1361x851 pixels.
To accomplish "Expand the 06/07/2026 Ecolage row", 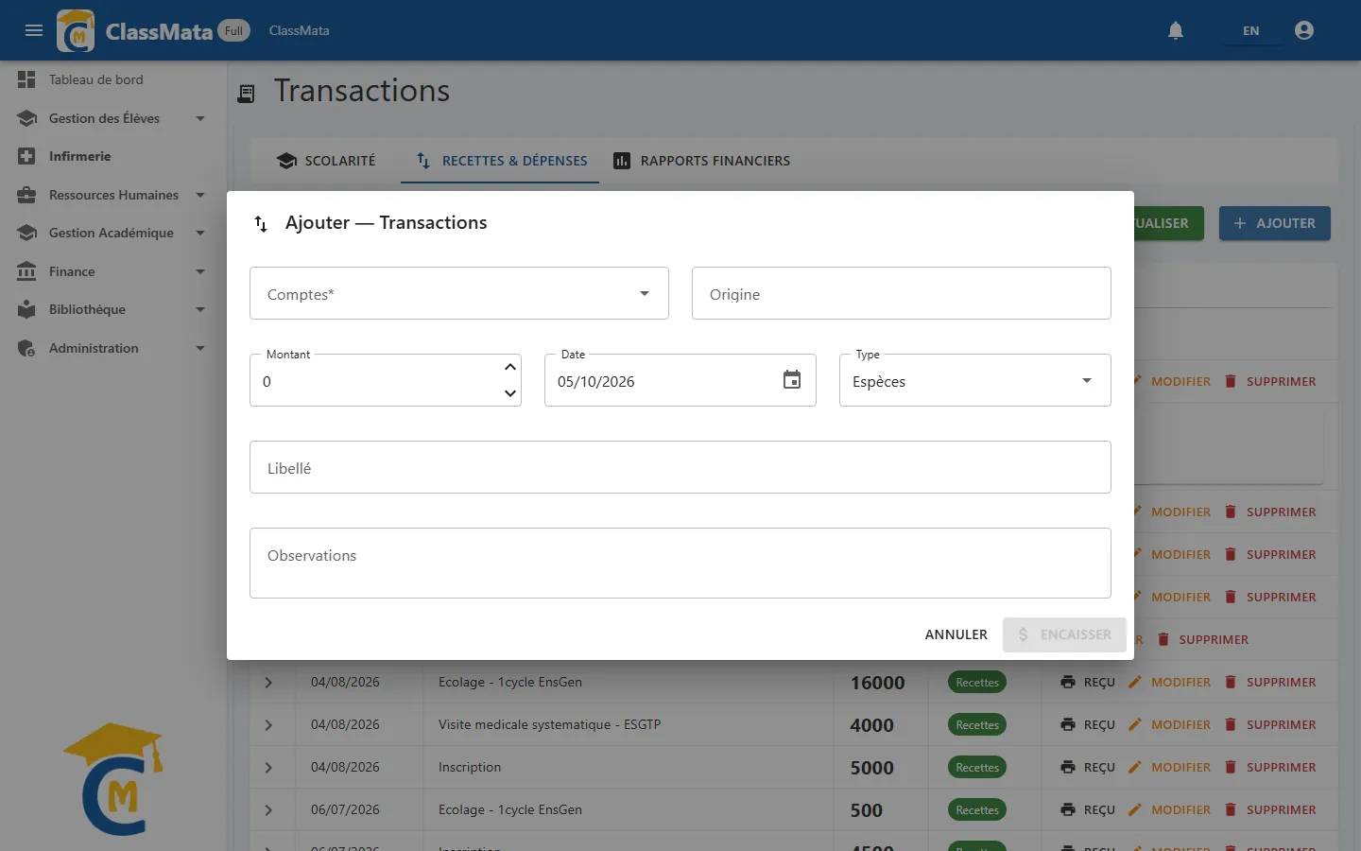I will pyautogui.click(x=268, y=810).
